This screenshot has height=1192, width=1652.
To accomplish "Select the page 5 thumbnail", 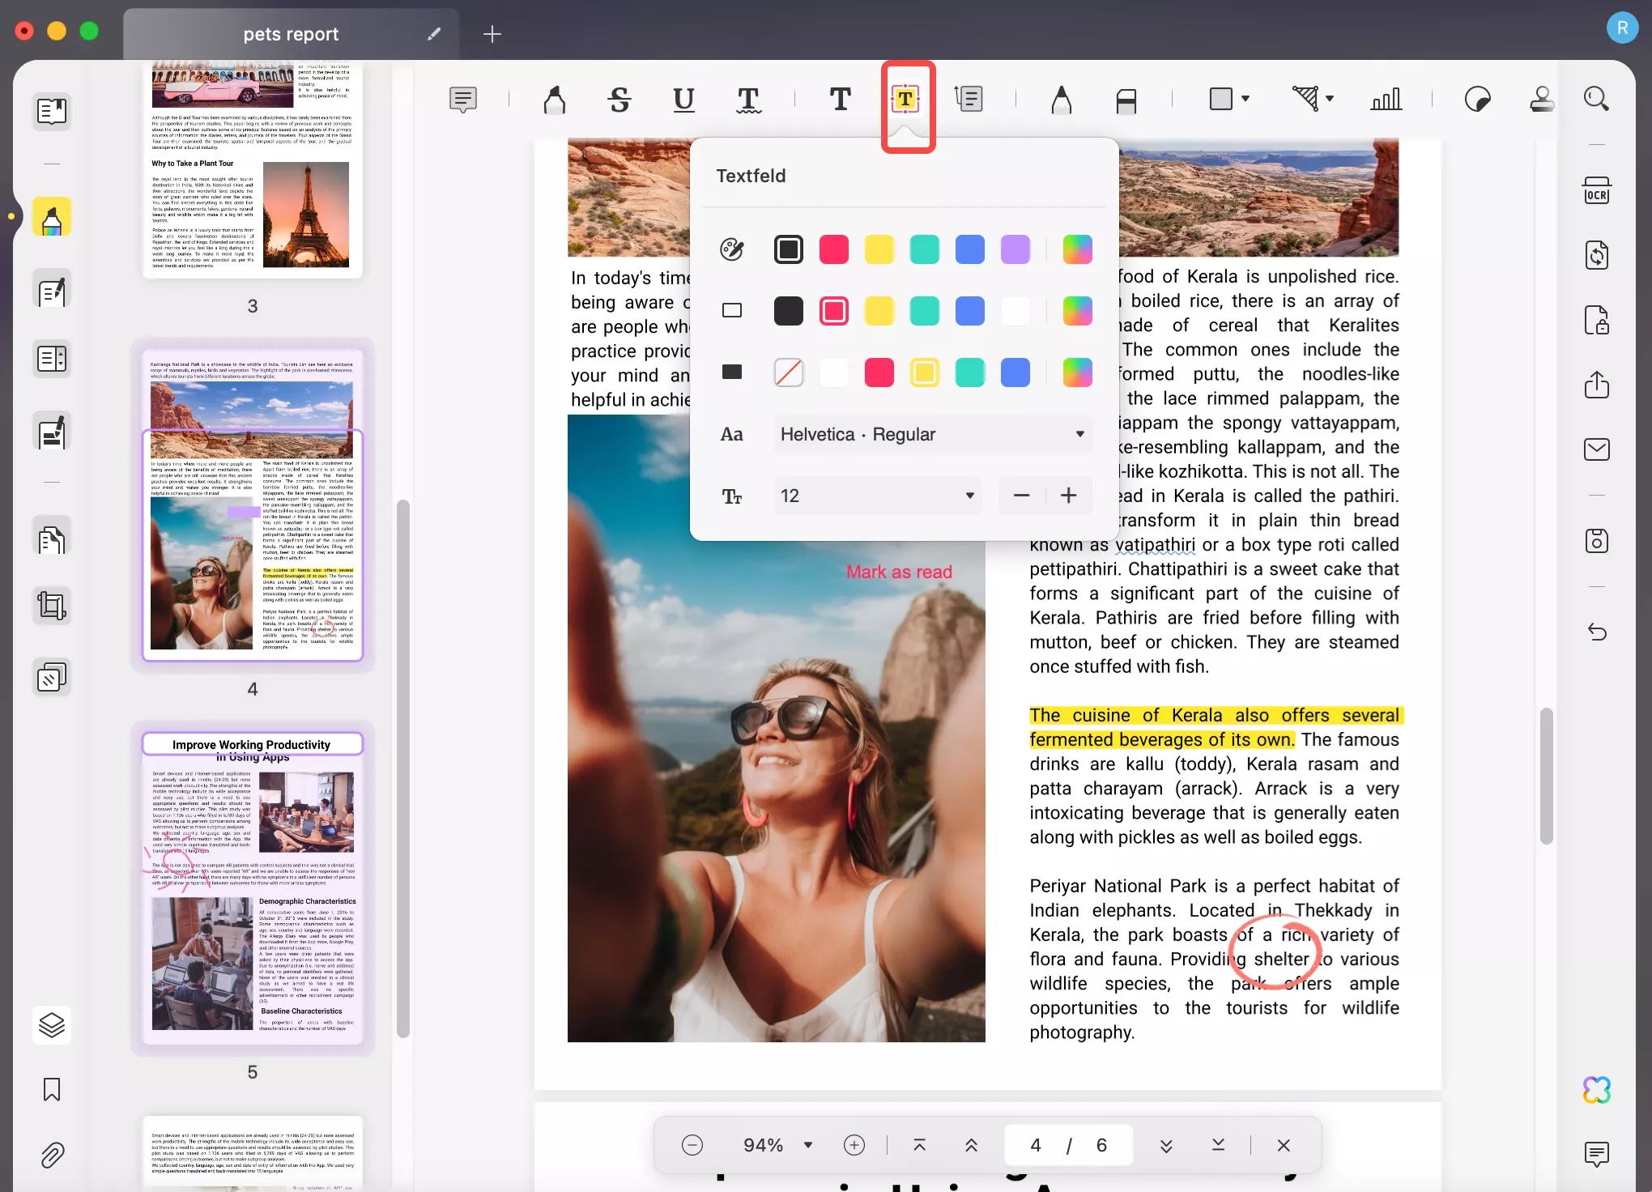I will point(253,888).
